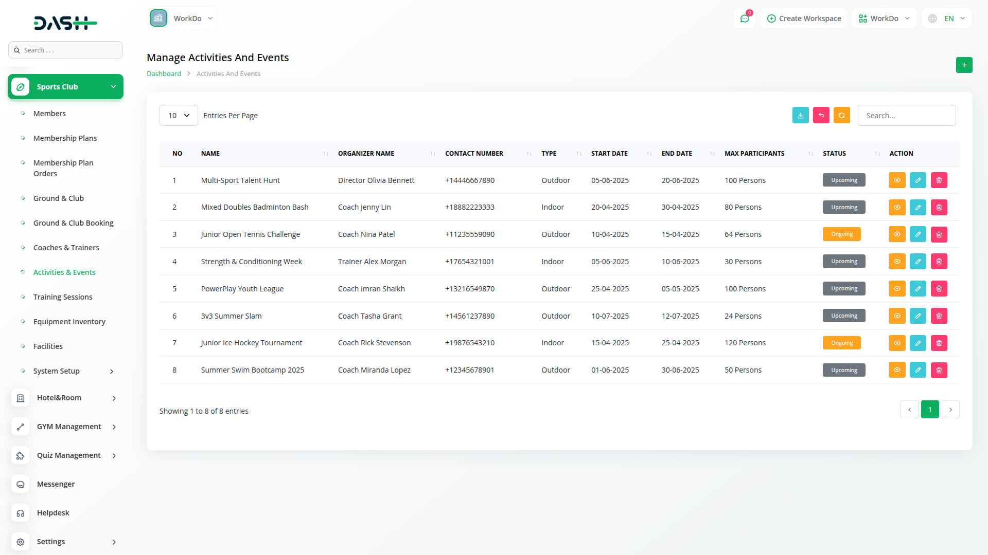Delete the Multi-Sport Talent Hunt event
This screenshot has width=988, height=555.
939,180
